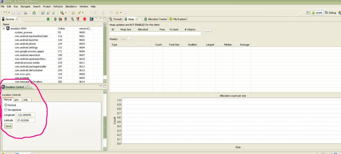
Task: Switch to the Allocation Tracker tab
Action: 155,19
